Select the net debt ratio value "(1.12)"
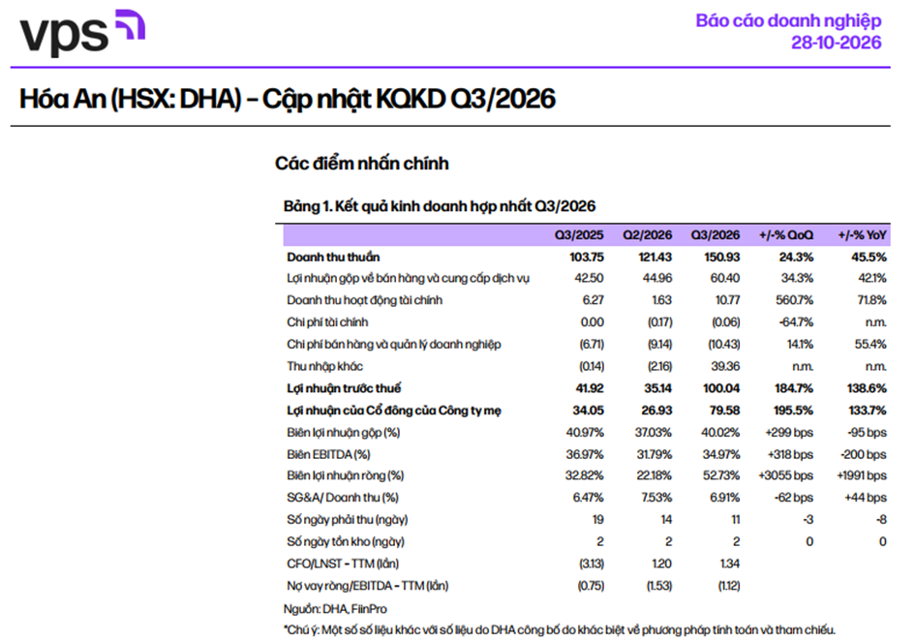This screenshot has width=915, height=641. click(x=729, y=586)
